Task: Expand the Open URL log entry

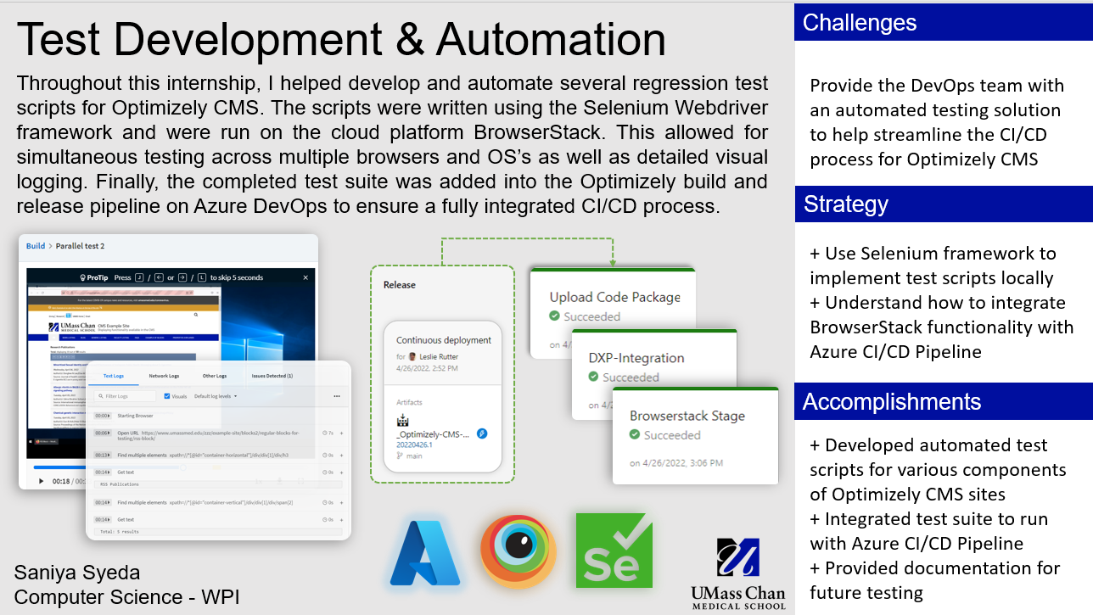Action: pos(341,433)
